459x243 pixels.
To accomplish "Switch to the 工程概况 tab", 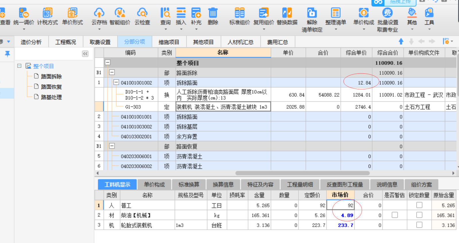I will pyautogui.click(x=65, y=42).
